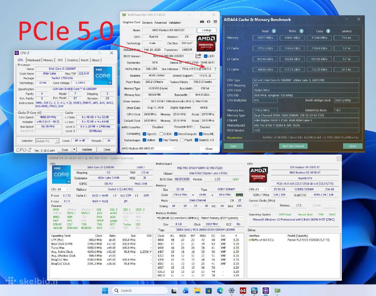Click the Lookup button in GPU-Z

tap(207, 30)
